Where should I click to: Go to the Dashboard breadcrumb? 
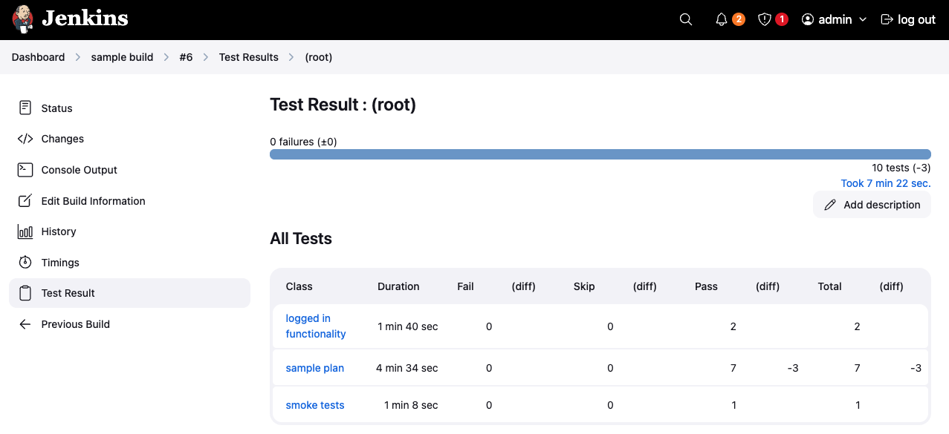pyautogui.click(x=38, y=57)
